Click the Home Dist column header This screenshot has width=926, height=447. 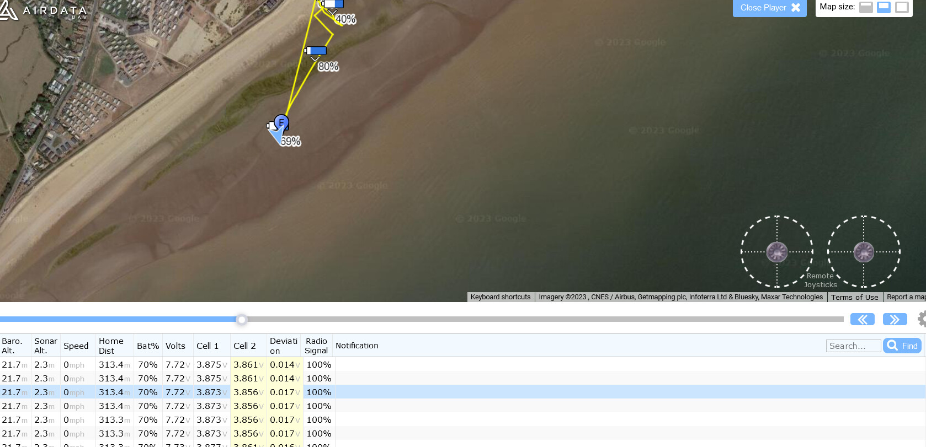click(111, 346)
